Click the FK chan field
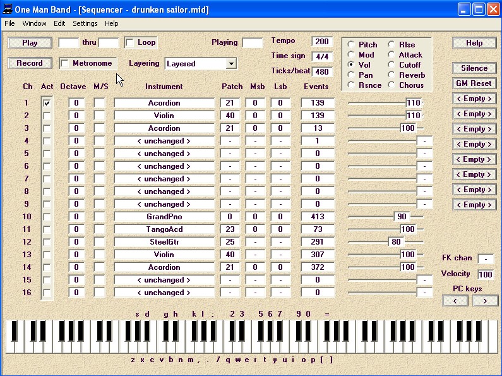This screenshot has height=376, width=502. (x=486, y=259)
